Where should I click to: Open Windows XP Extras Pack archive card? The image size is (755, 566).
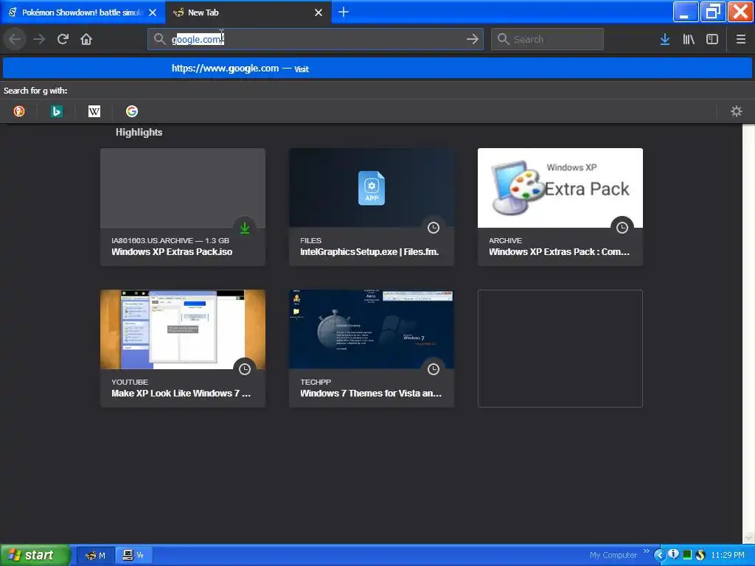(560, 207)
